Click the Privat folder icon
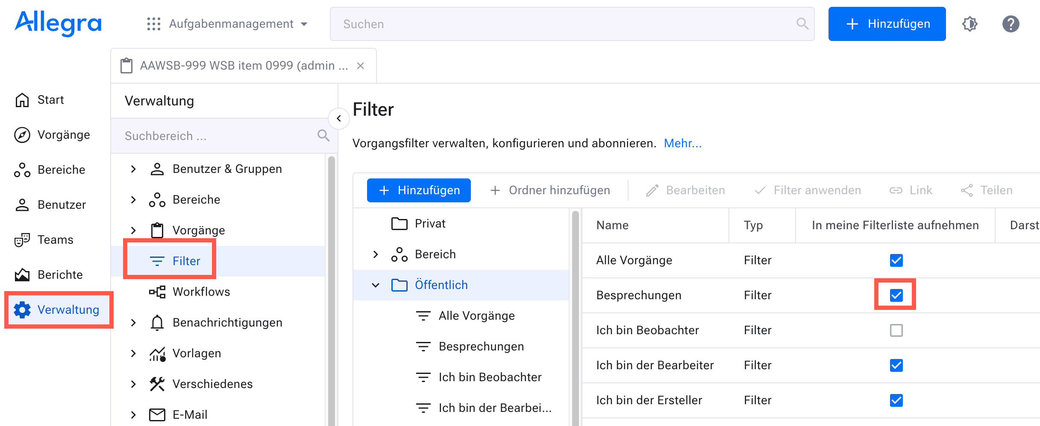1040x426 pixels. [400, 224]
